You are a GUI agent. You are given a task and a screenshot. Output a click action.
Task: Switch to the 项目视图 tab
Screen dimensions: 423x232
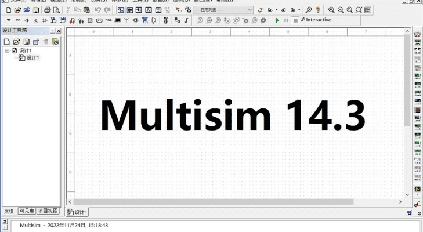[x=48, y=211]
